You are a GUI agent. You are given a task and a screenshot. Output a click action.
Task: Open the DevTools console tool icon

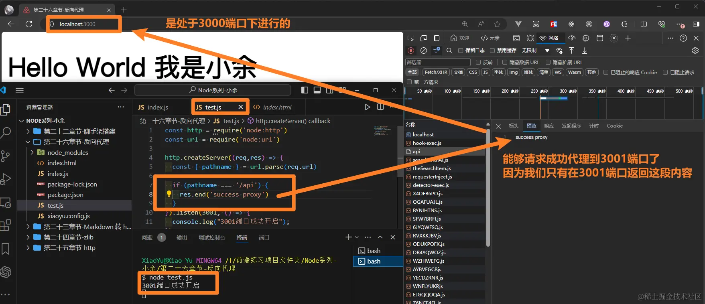click(516, 38)
